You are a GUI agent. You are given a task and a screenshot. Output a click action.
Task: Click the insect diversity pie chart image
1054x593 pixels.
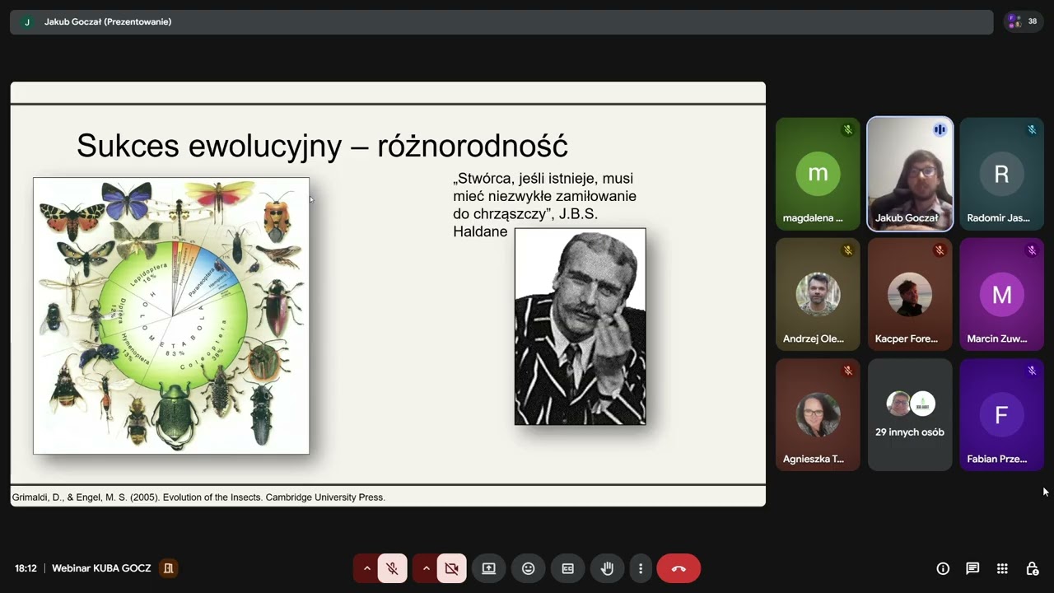[171, 315]
